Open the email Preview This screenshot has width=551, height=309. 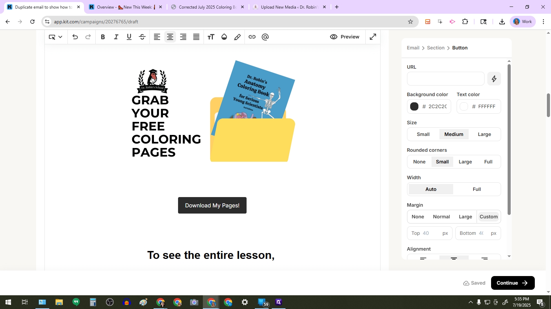click(x=345, y=37)
